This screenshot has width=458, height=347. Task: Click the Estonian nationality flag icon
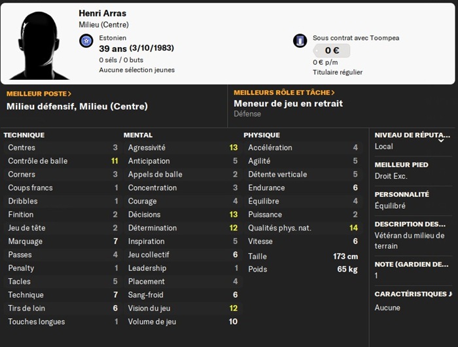click(x=86, y=41)
